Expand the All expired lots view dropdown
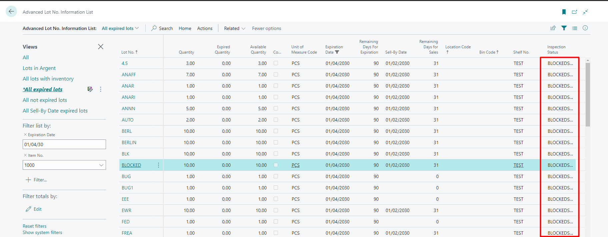 pyautogui.click(x=120, y=28)
